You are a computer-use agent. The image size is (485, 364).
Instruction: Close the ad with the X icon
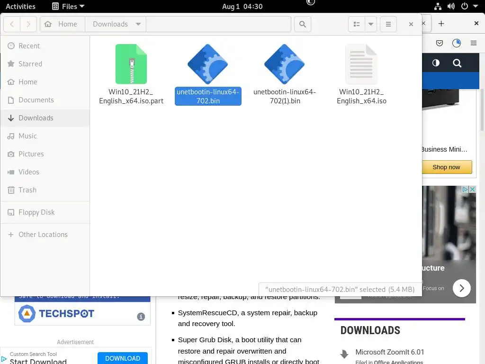[x=472, y=189]
